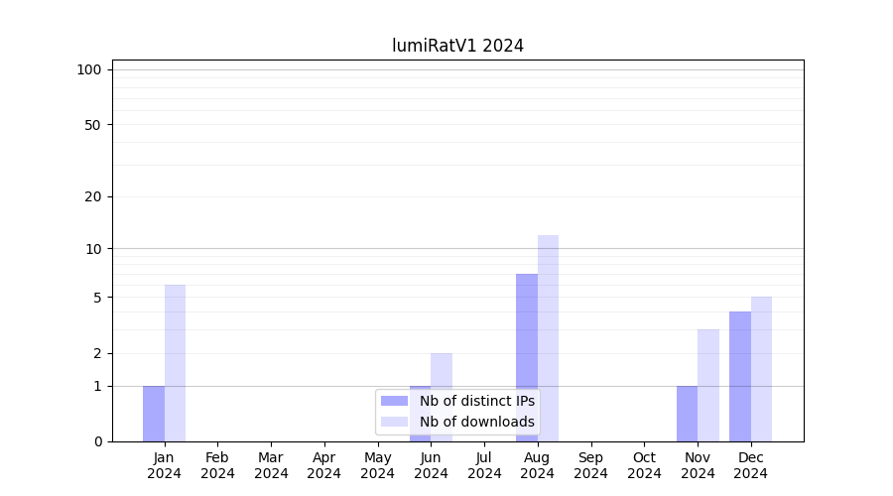Select the Dec 2024 distinct IPs bar
893x496 pixels.
point(740,376)
